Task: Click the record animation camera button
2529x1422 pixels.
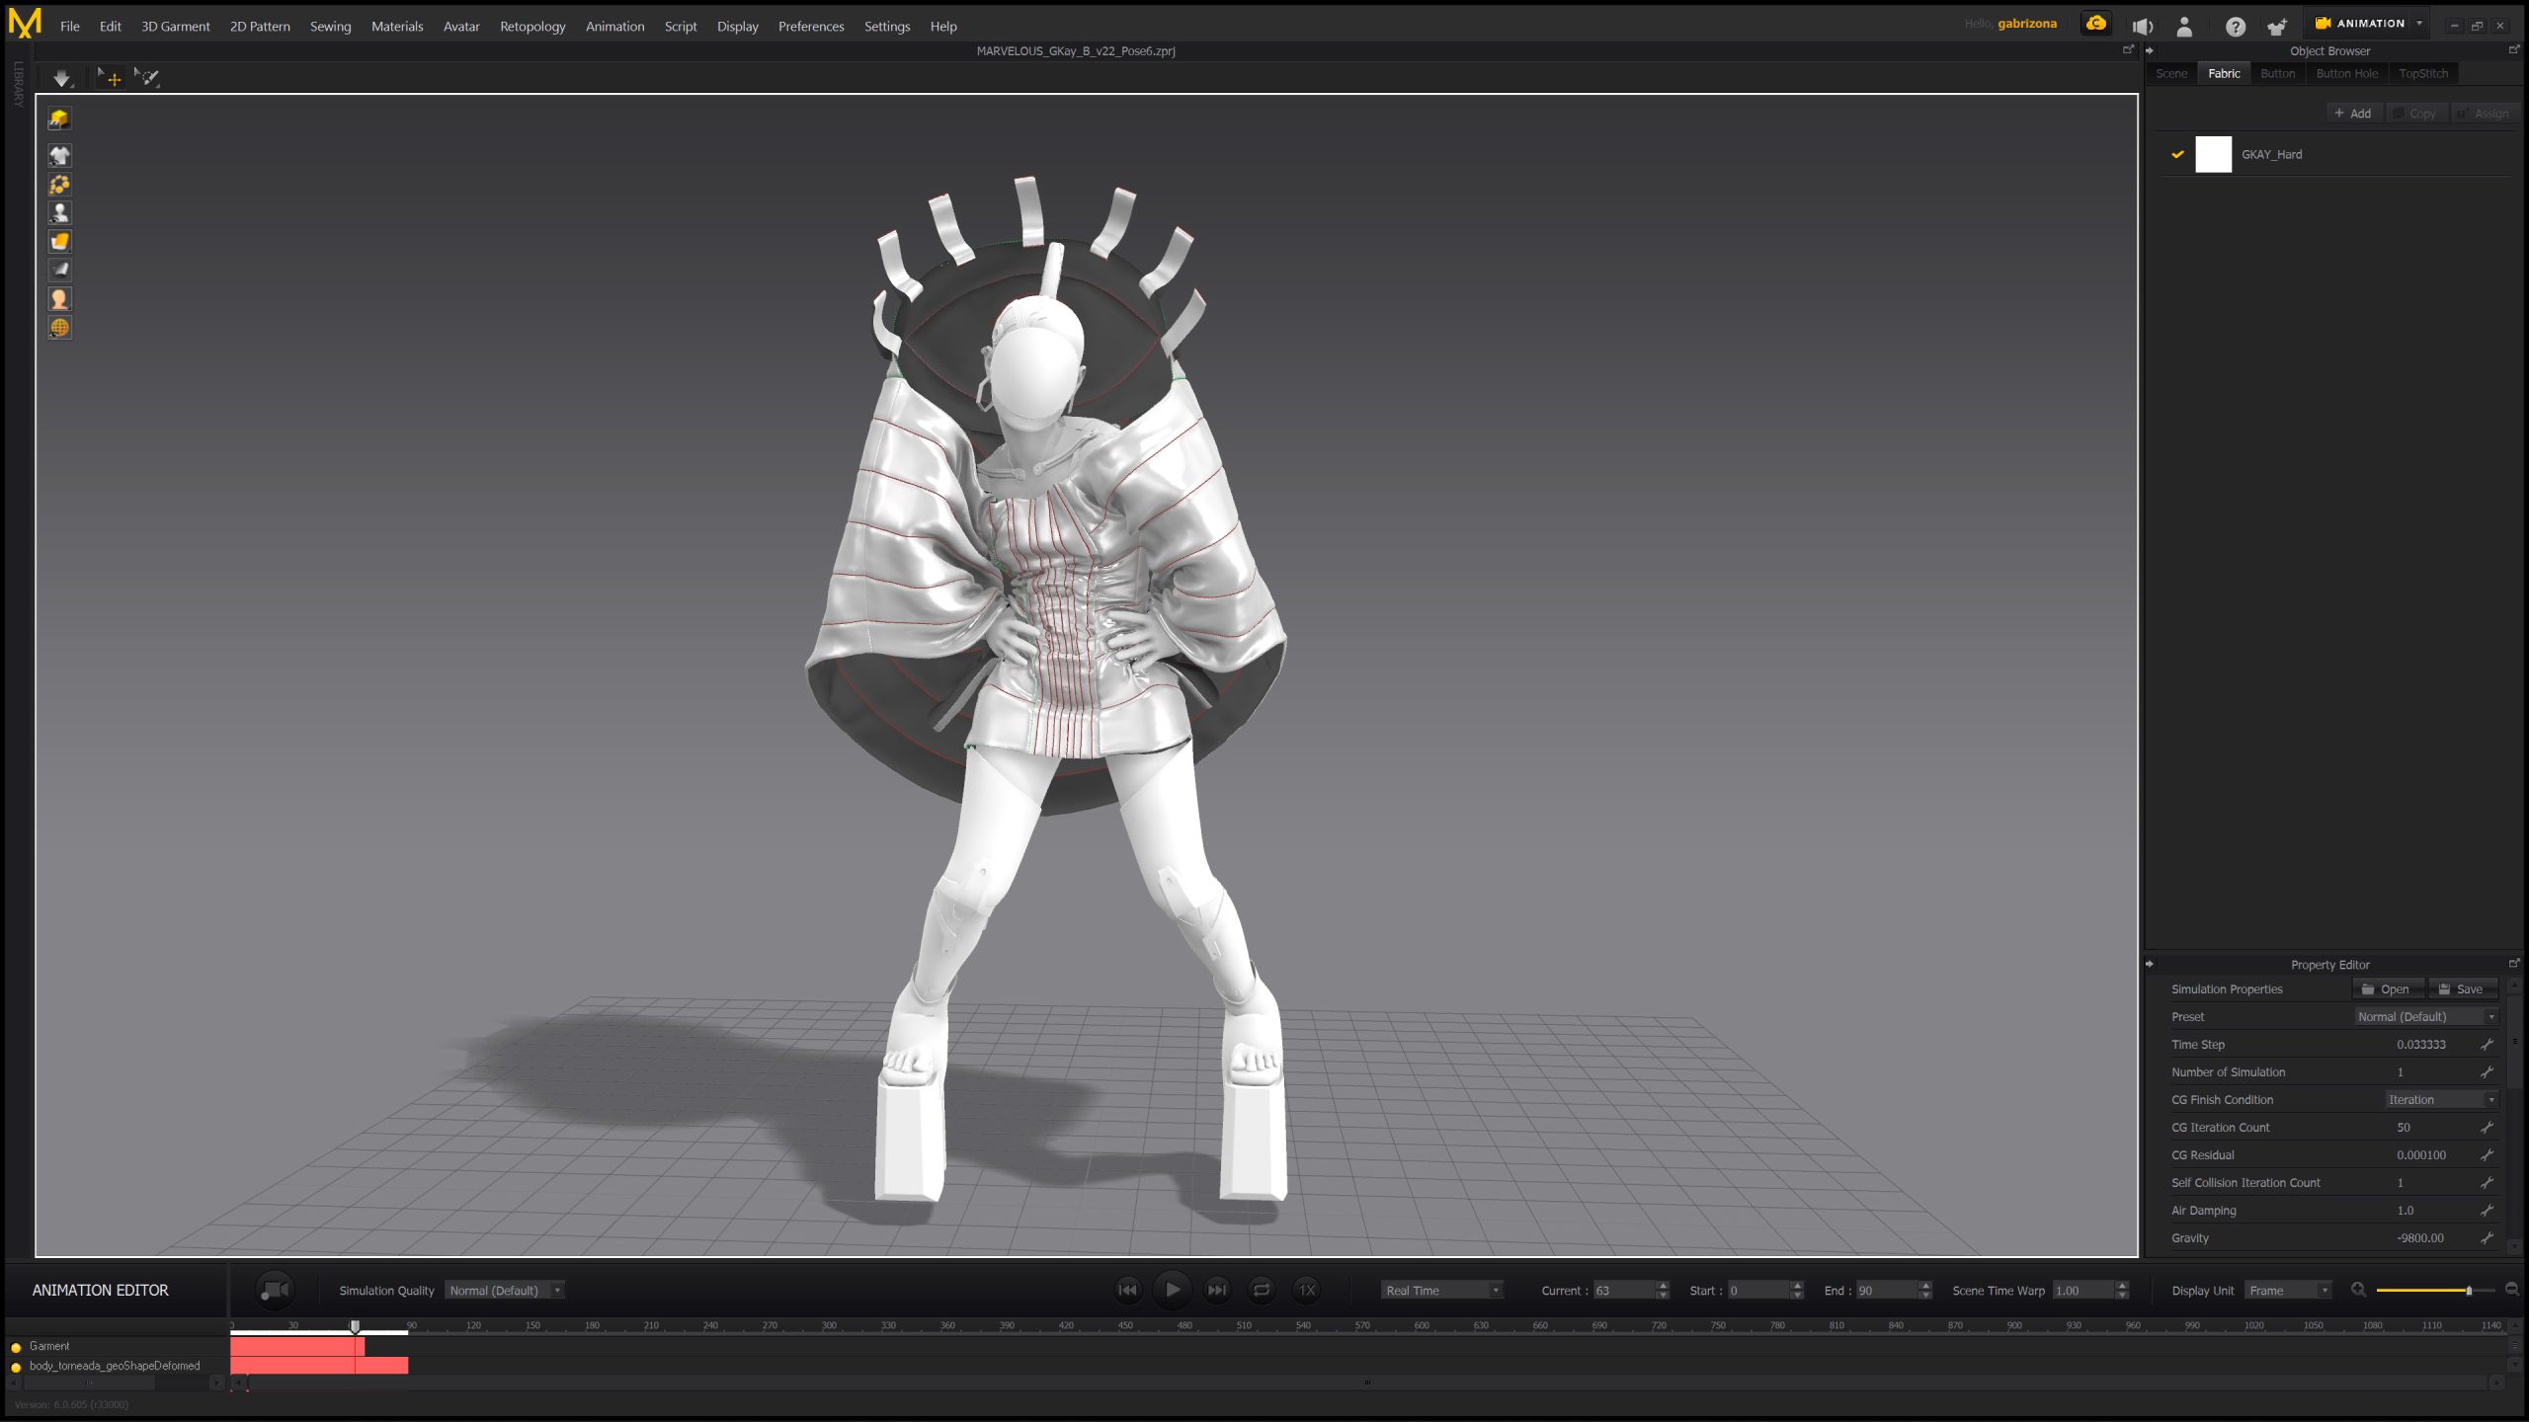Action: (x=275, y=1290)
